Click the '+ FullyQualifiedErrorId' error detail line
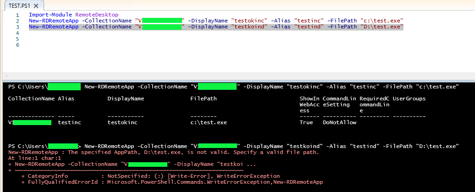 172,182
